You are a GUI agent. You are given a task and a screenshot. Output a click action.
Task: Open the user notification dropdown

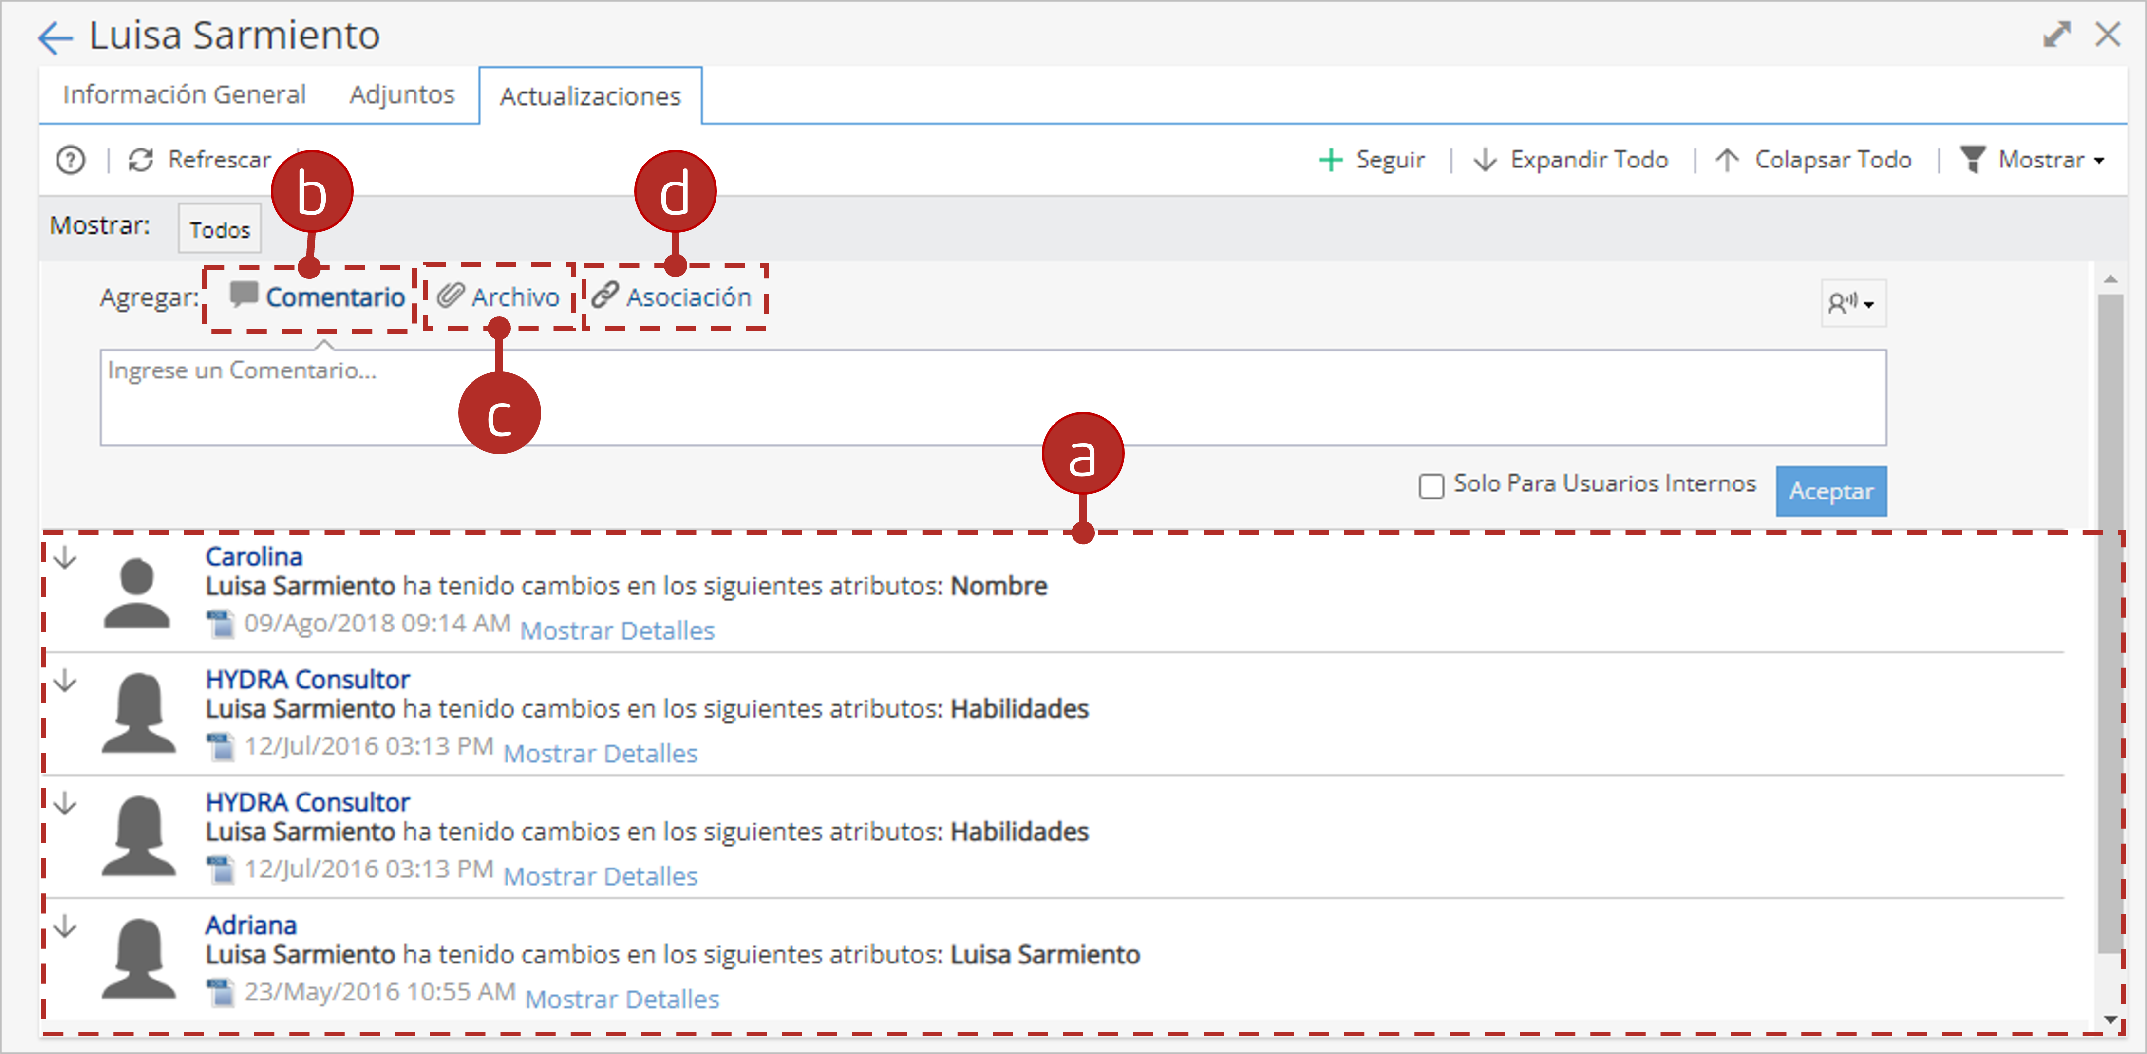[1853, 302]
